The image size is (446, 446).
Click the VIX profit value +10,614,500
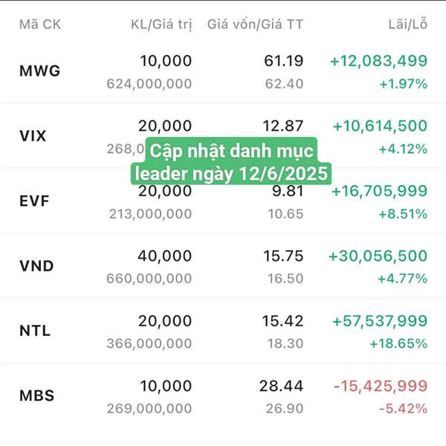coord(380,126)
